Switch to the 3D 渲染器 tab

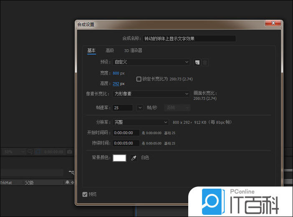[x=133, y=50]
